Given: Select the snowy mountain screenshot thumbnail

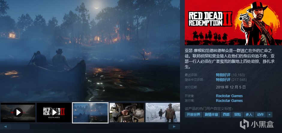Looking at the screenshot, I should pyautogui.click(x=163, y=112).
